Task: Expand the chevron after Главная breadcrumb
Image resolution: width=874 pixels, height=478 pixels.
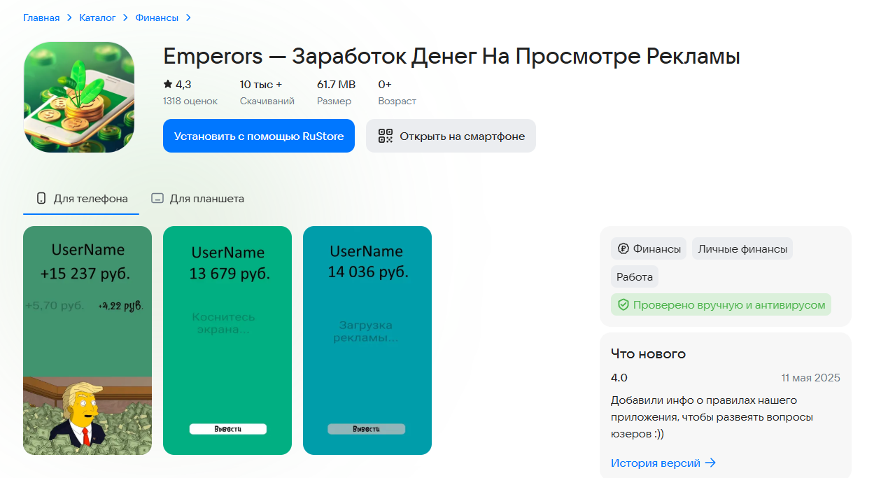Action: (68, 17)
